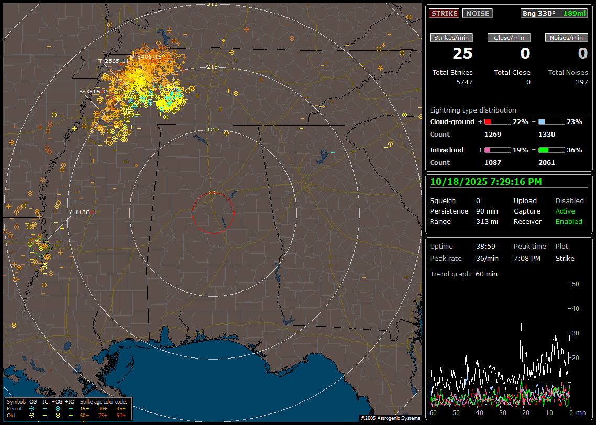The height and width of the screenshot is (425, 596).
Task: Click the bearing and distance readout box
Action: [x=554, y=13]
